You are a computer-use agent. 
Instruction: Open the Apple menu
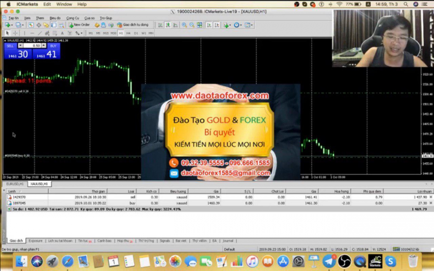pos(8,4)
